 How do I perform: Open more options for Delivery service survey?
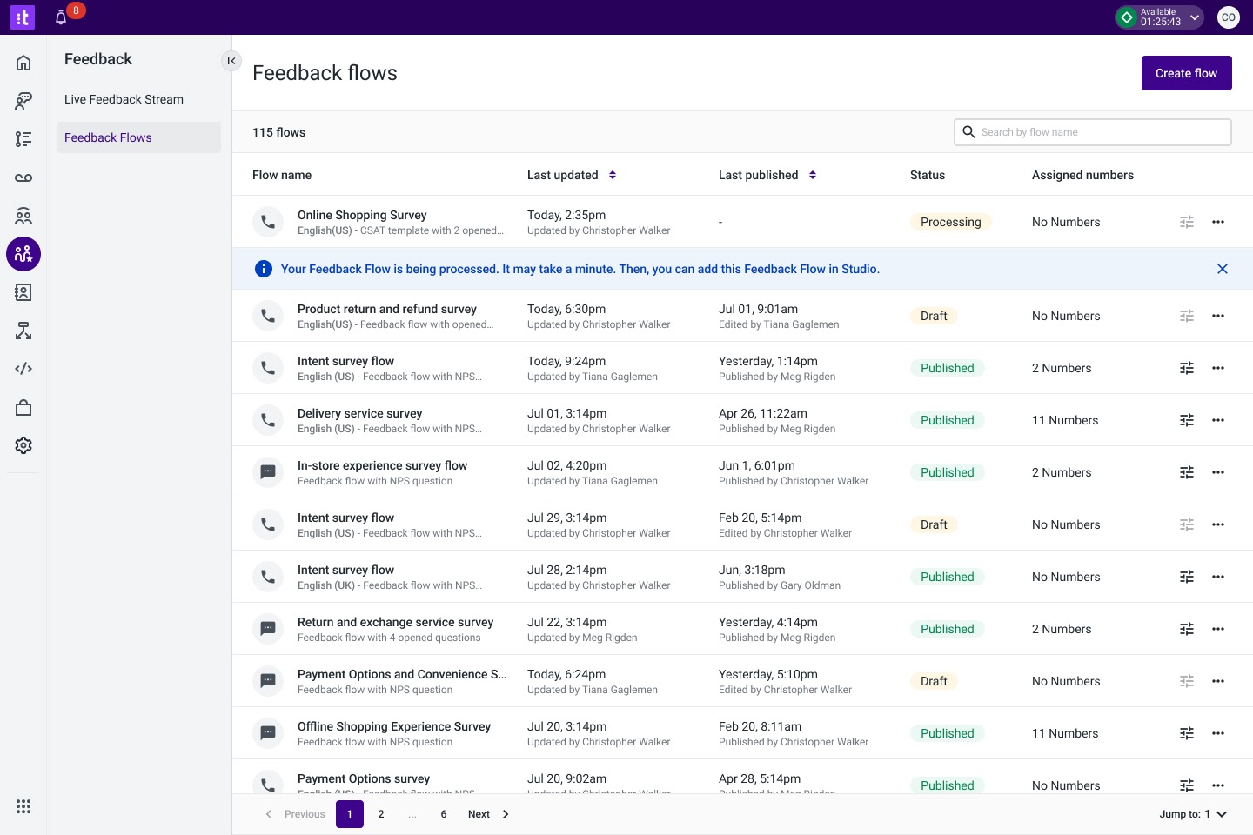[x=1218, y=420]
